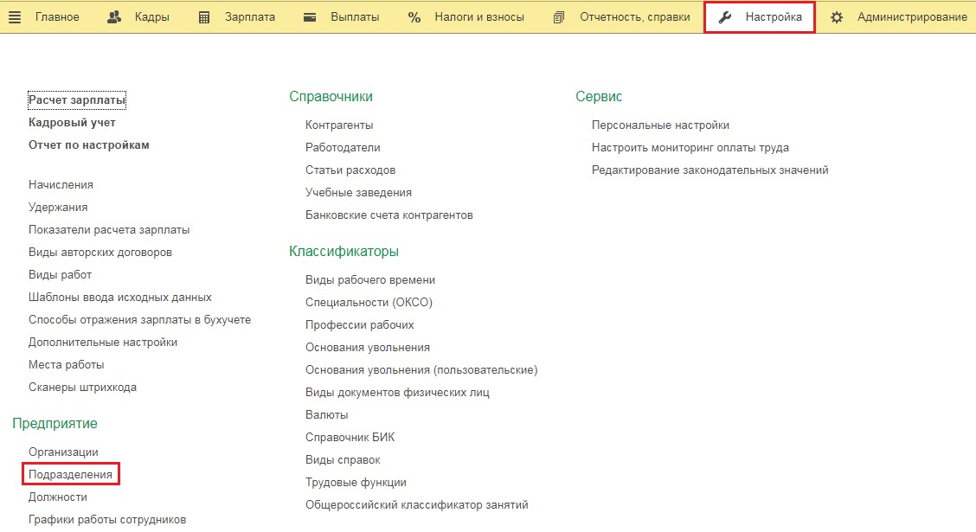Click Редактирование законодательных значений

710,170
